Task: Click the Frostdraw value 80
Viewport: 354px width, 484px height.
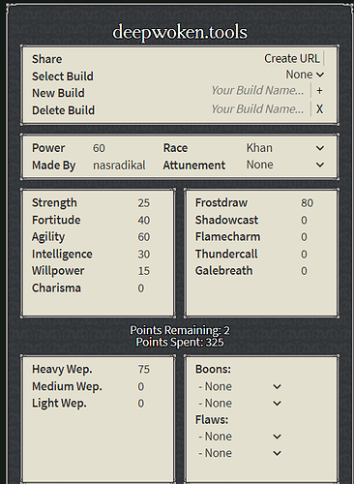Action: tap(307, 202)
